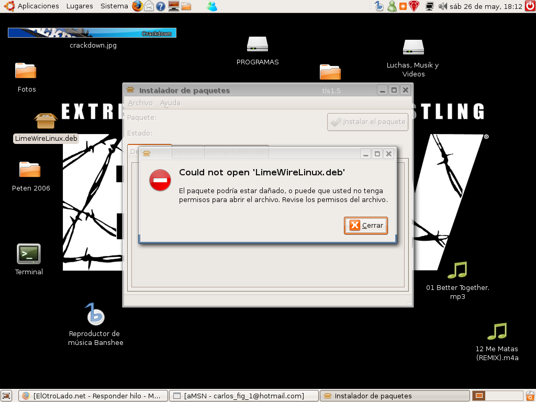Open the volume control speaker icon
This screenshot has width=536, height=402.
point(443,6)
